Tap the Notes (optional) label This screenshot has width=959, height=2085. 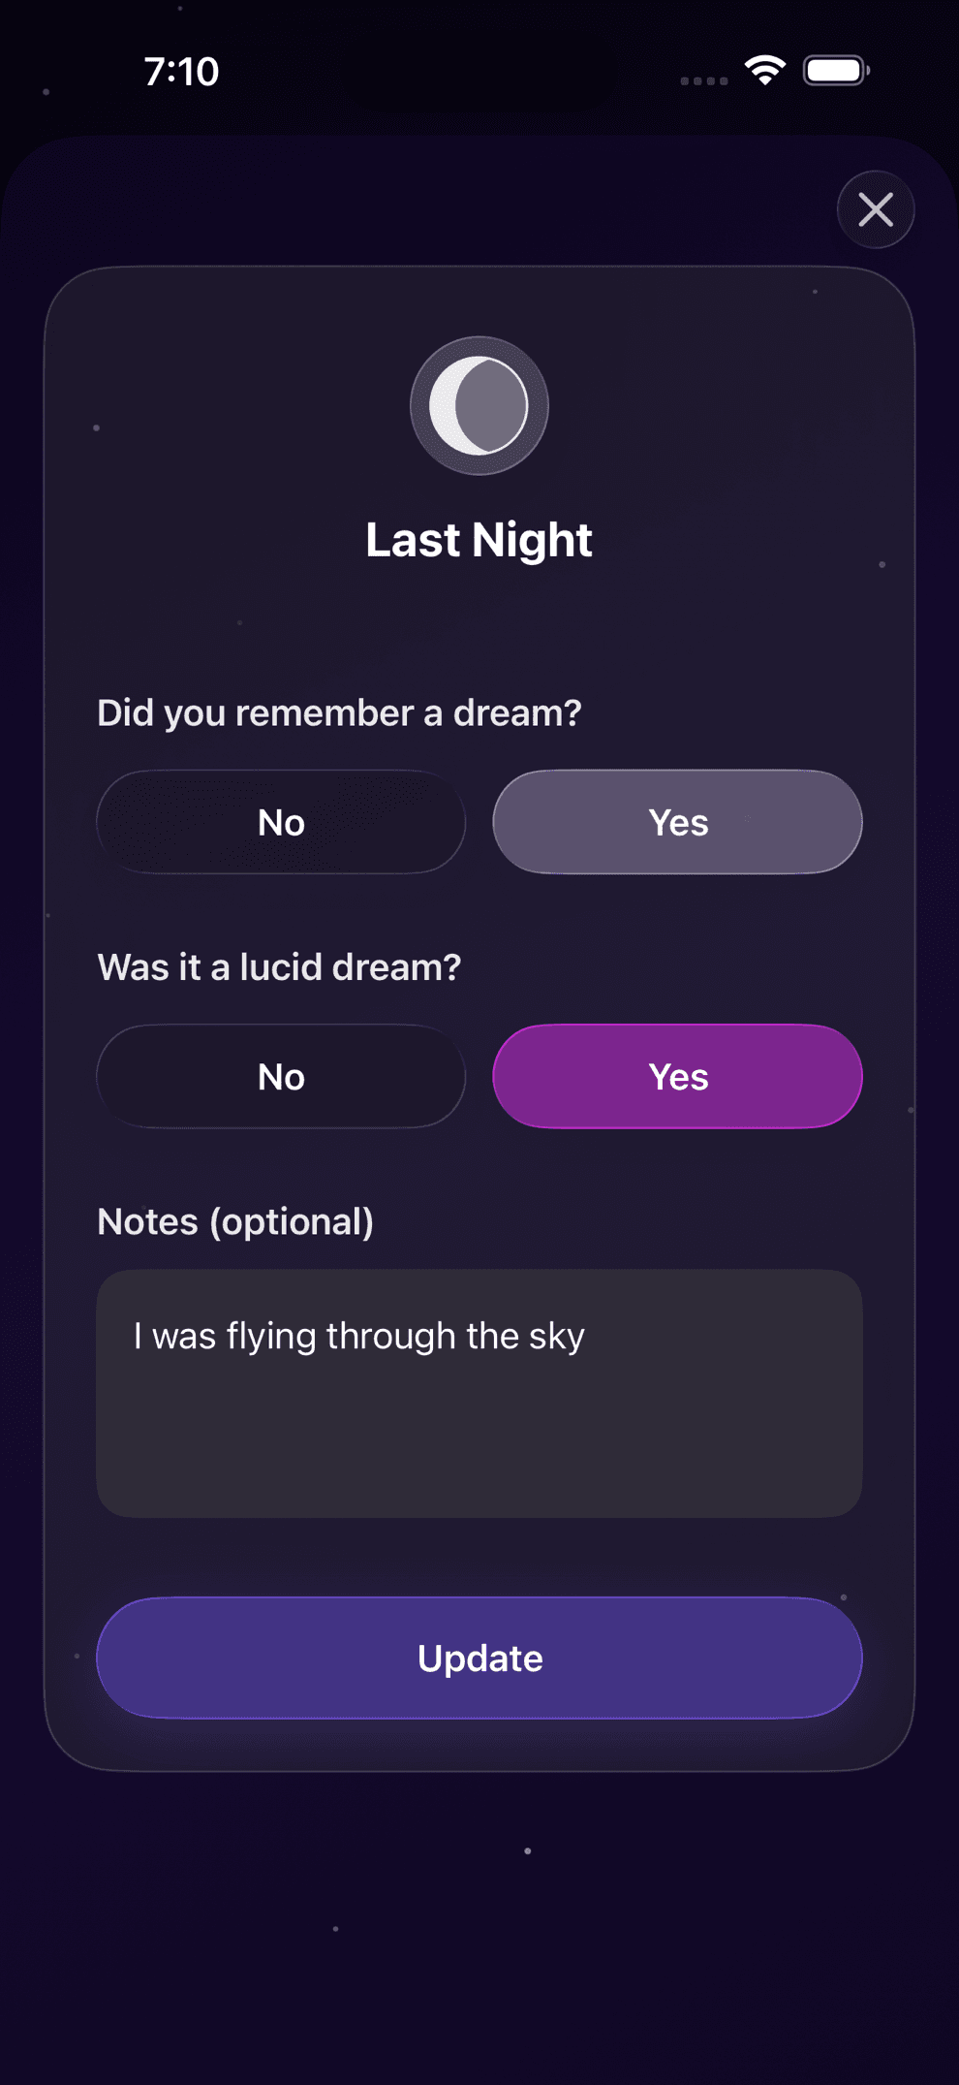pos(235,1221)
